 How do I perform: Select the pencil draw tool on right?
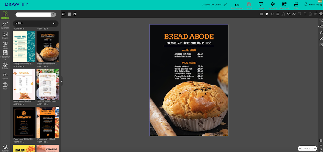321,39
